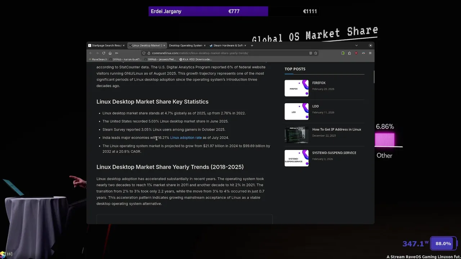Click 'Linux Desktop Market Share Key Statistics' heading
This screenshot has width=461, height=259.
coord(152,102)
